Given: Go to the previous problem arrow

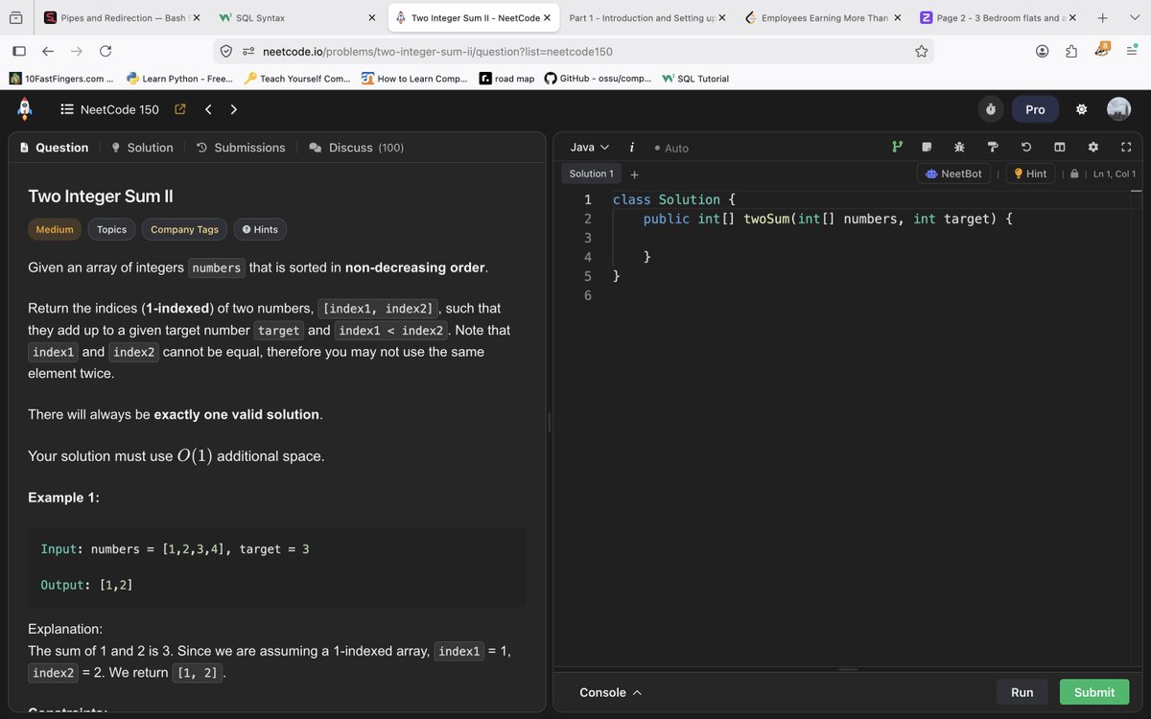Looking at the screenshot, I should [208, 109].
